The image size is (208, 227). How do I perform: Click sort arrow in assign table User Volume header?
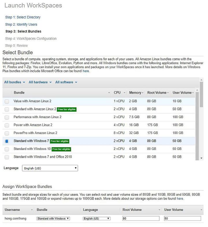[201, 210]
